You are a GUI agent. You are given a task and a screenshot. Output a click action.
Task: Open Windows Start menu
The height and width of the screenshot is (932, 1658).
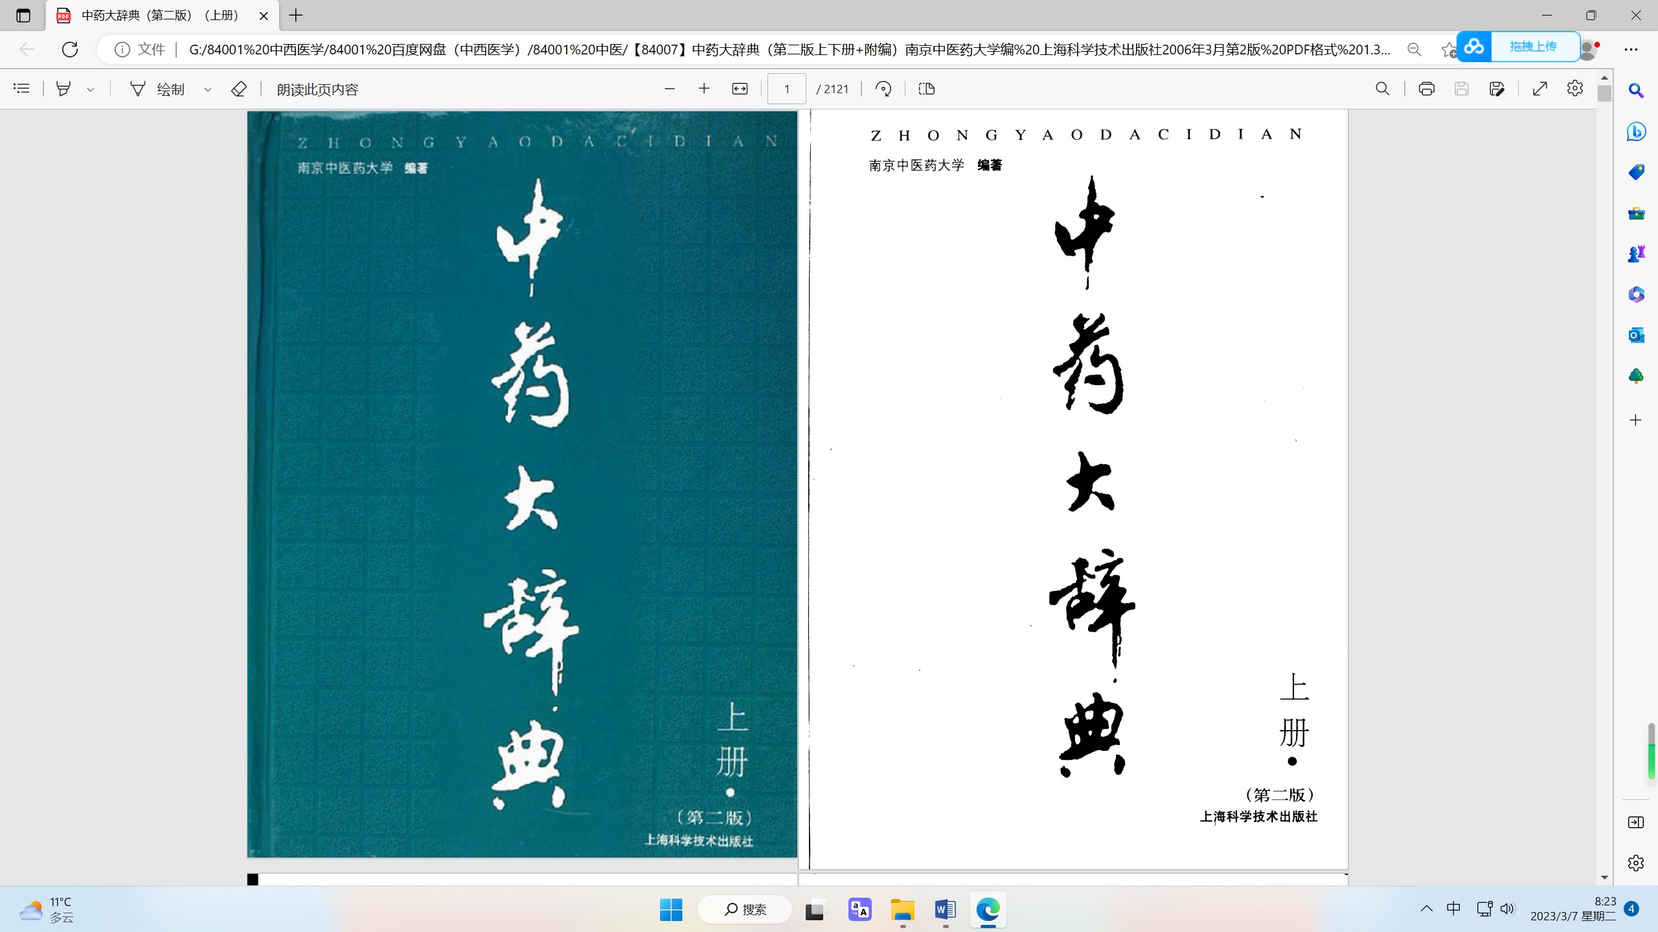[x=671, y=910]
